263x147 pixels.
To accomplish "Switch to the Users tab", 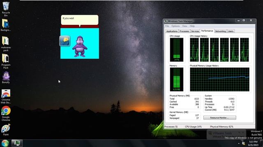I will (231, 31).
